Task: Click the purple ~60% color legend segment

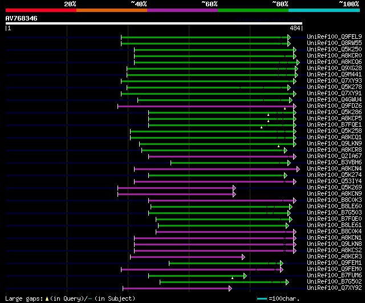Action: (x=182, y=10)
